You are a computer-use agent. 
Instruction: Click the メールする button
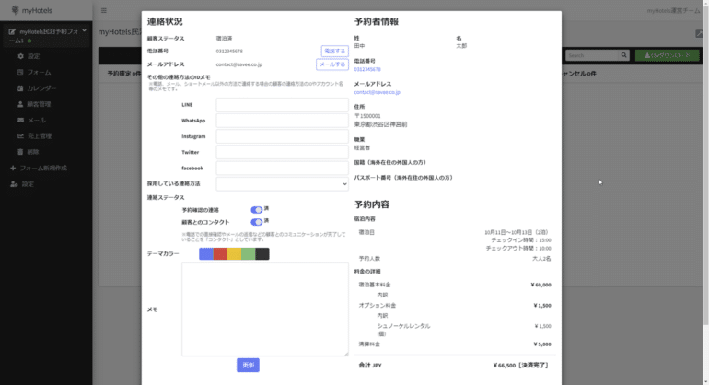tap(331, 64)
